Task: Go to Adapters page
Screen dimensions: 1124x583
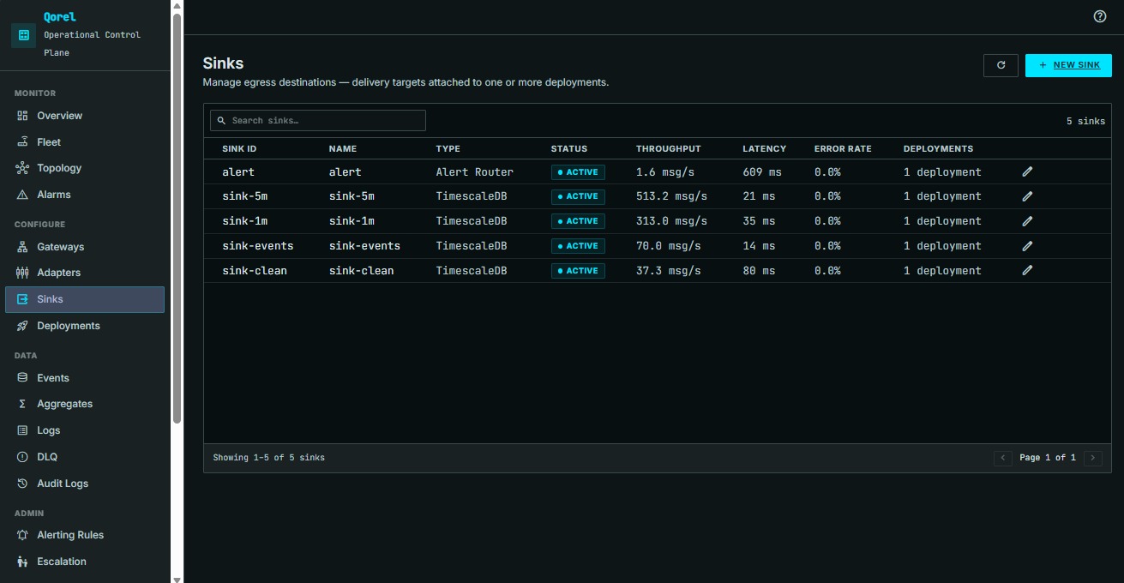Action: [85, 273]
